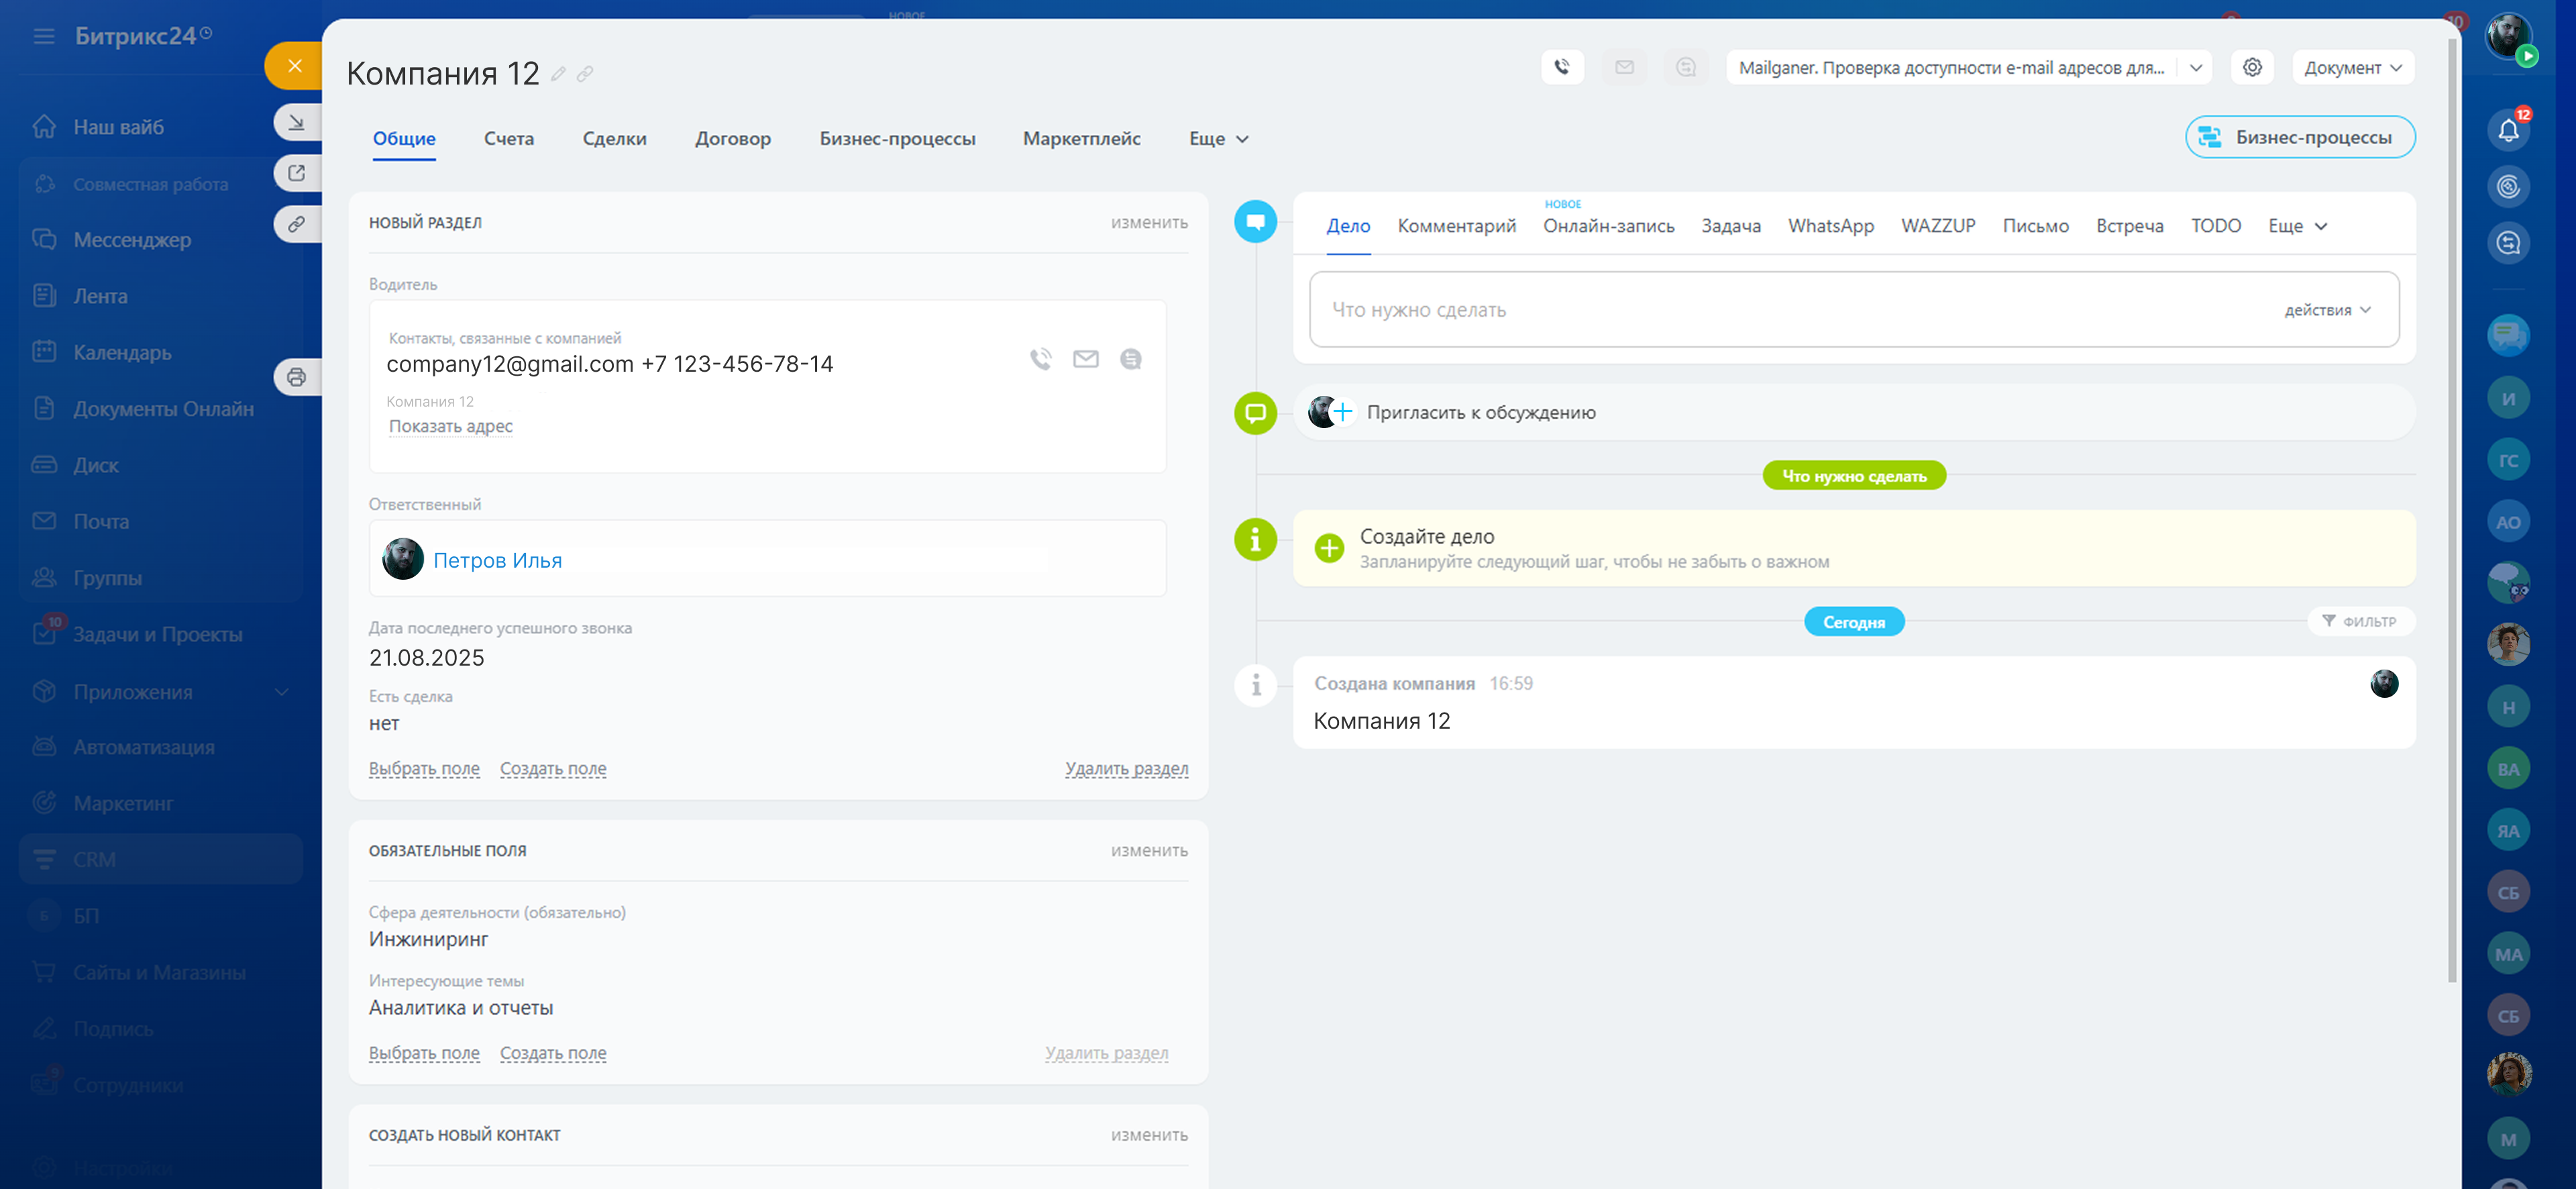Open the timeline ФИЛЬТР button
Image resolution: width=2576 pixels, height=1189 pixels.
(x=2360, y=621)
